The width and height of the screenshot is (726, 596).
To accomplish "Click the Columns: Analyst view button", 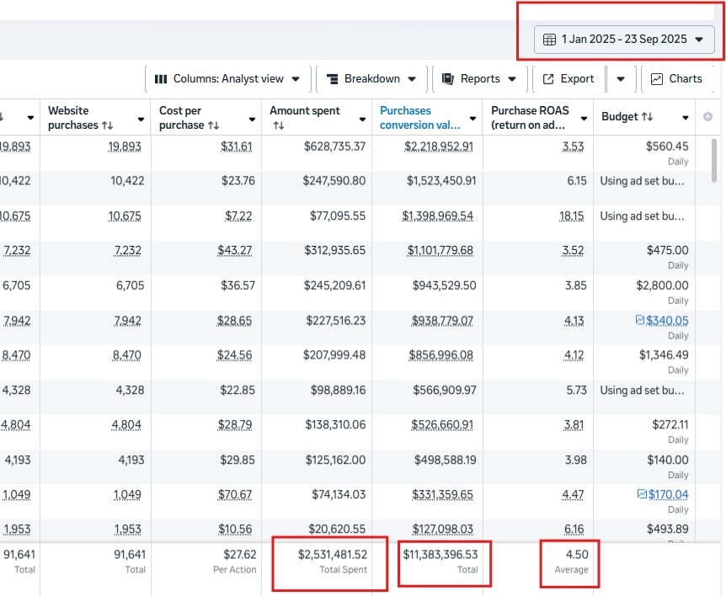I will coord(227,79).
